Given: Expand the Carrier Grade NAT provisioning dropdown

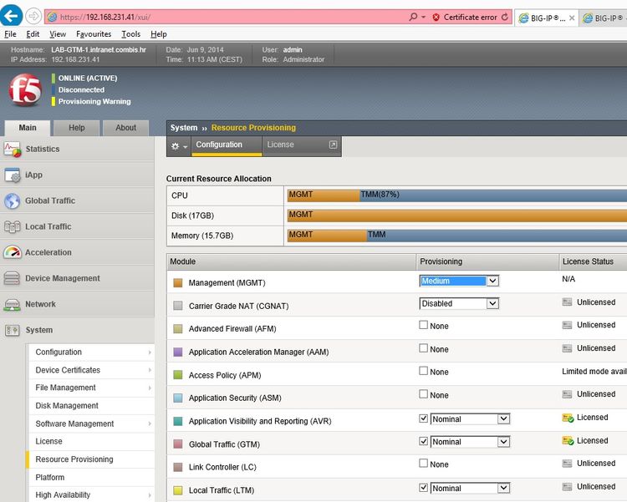Looking at the screenshot, I should [459, 303].
